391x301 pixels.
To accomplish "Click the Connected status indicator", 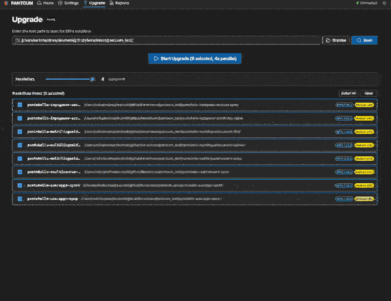I will pyautogui.click(x=365, y=3).
